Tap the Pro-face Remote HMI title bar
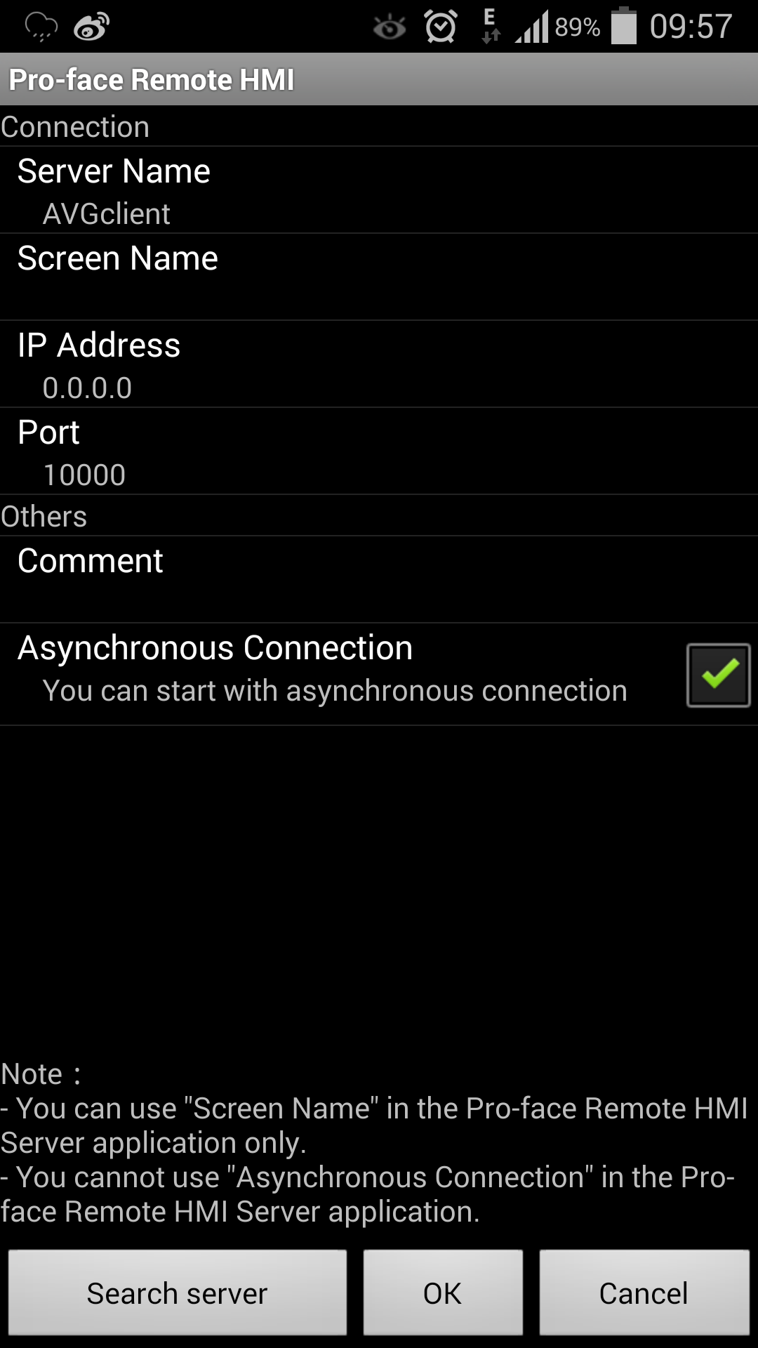This screenshot has height=1348, width=758. pos(379,79)
